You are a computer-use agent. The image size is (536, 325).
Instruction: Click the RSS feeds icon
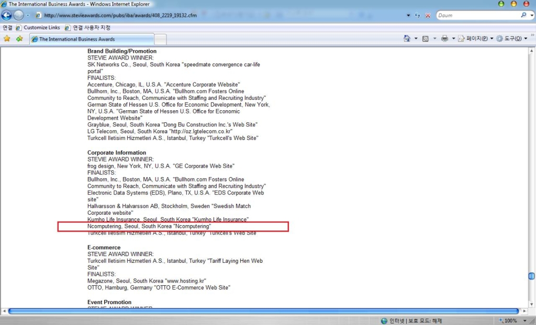(425, 39)
